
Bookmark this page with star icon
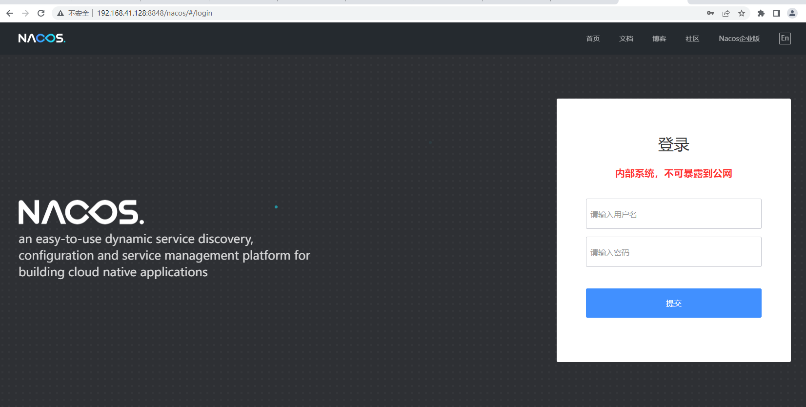coord(742,13)
